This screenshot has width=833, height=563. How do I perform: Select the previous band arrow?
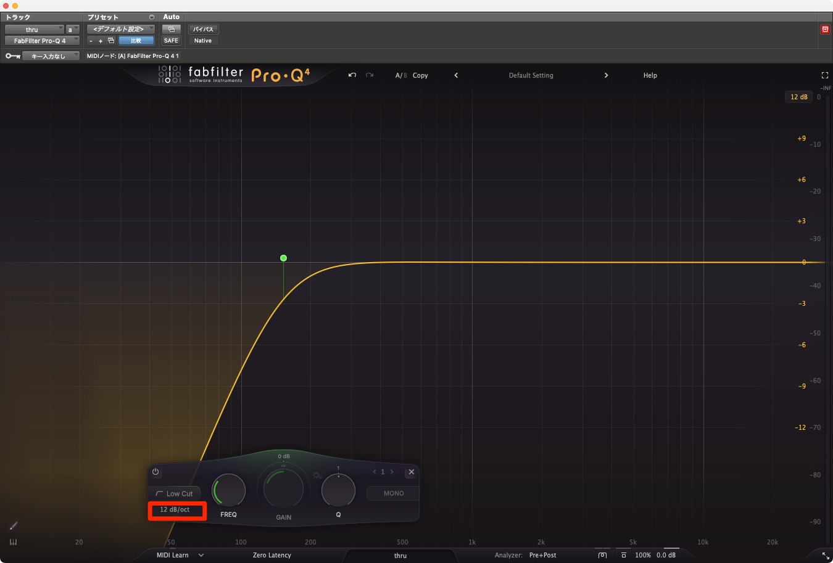pos(375,472)
